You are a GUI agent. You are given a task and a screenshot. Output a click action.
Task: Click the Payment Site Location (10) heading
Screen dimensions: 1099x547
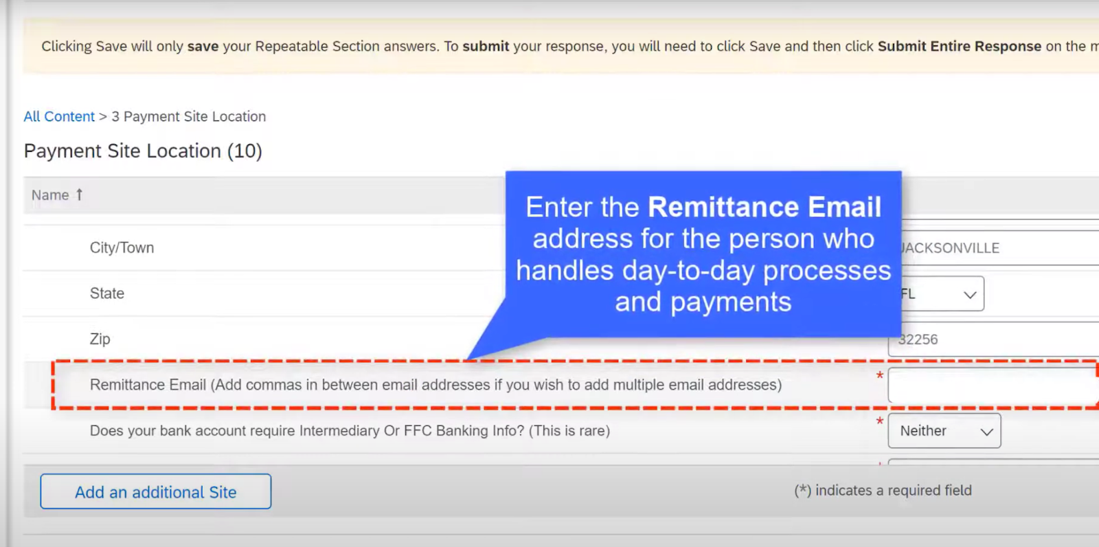(x=143, y=151)
